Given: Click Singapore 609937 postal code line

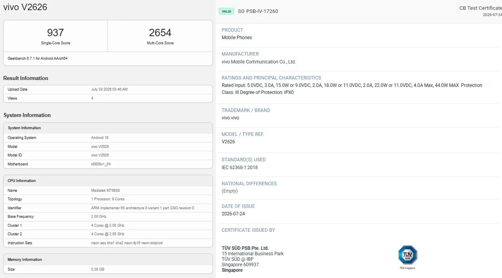Looking at the screenshot, I should click(240, 265).
